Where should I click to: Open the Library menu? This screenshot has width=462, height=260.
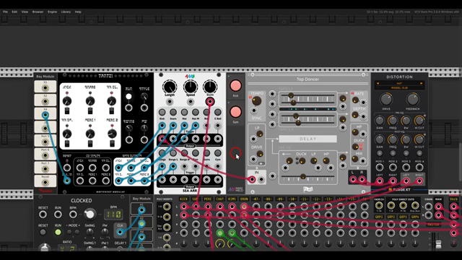pos(66,12)
